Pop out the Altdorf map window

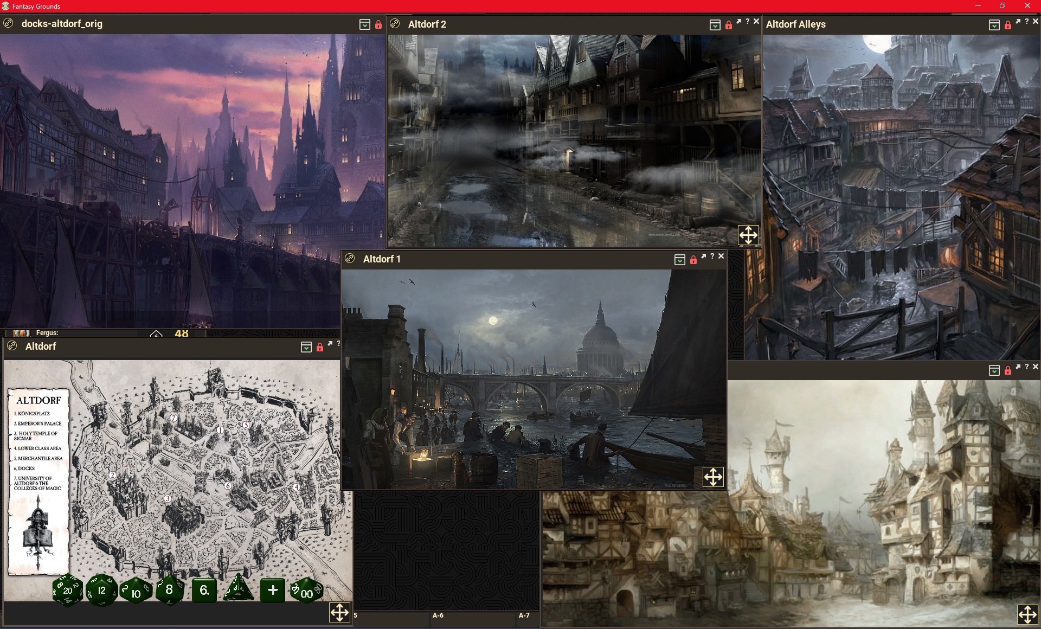point(330,344)
